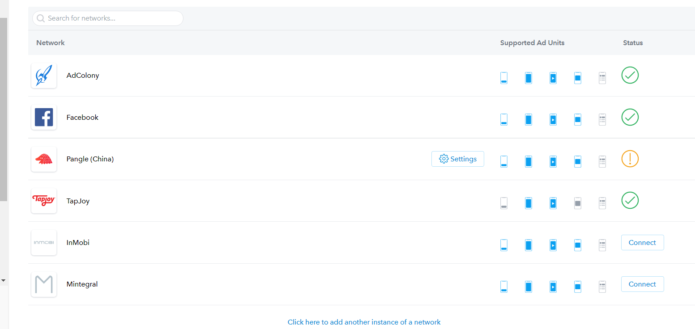Click Facebook's rewarded video ad unit icon
The height and width of the screenshot is (329, 695).
[x=553, y=120]
